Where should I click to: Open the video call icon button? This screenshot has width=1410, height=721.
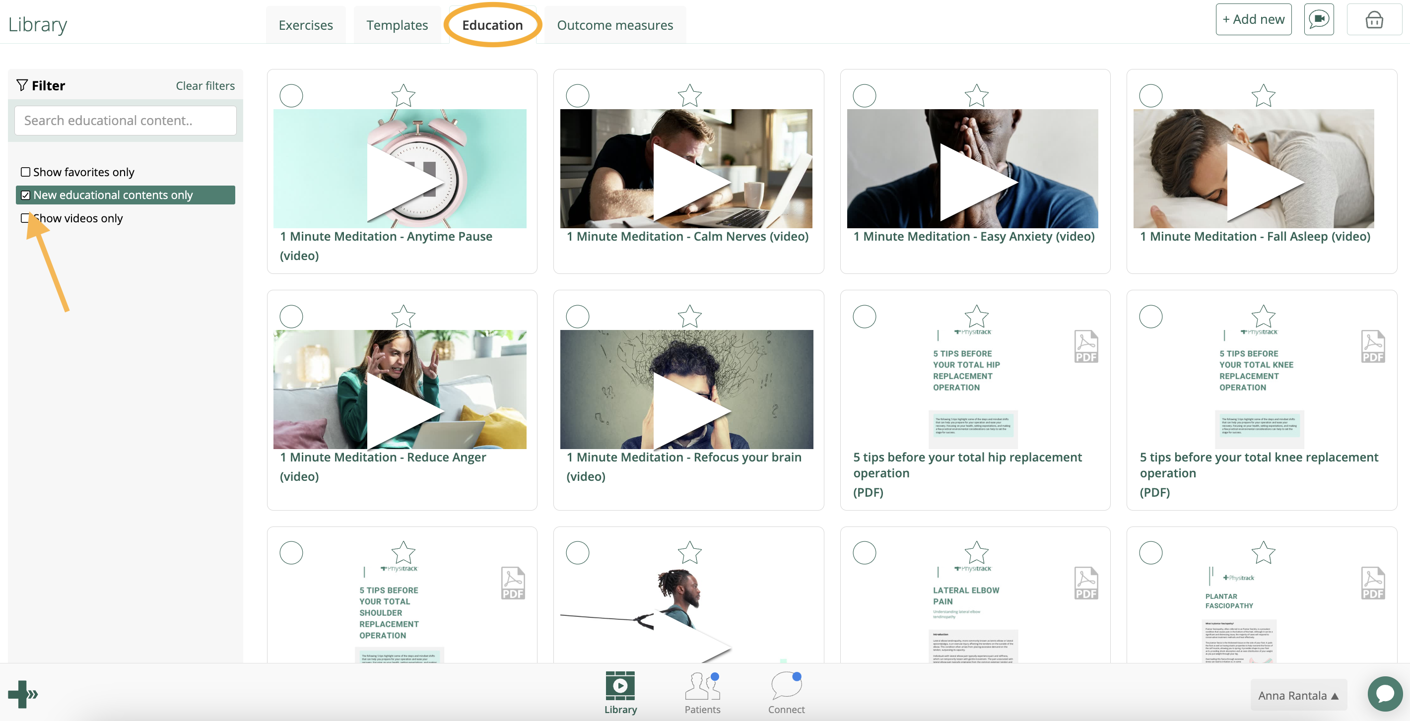(x=1319, y=20)
